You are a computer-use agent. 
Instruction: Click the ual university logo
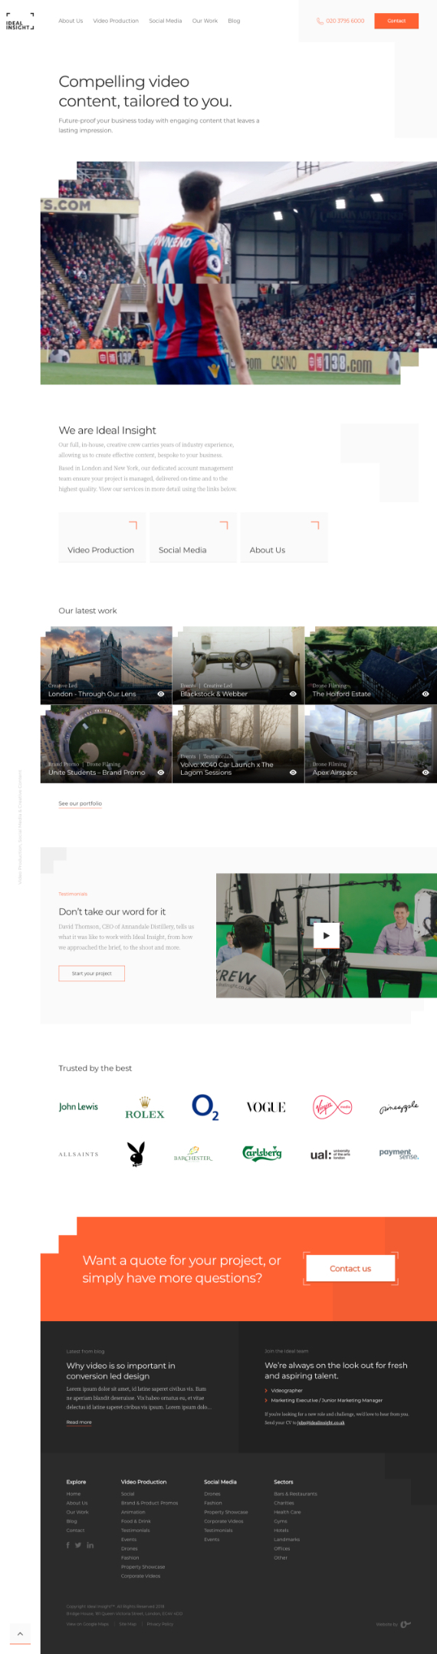click(330, 1154)
